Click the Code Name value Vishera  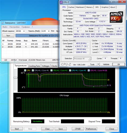pos(83,16)
